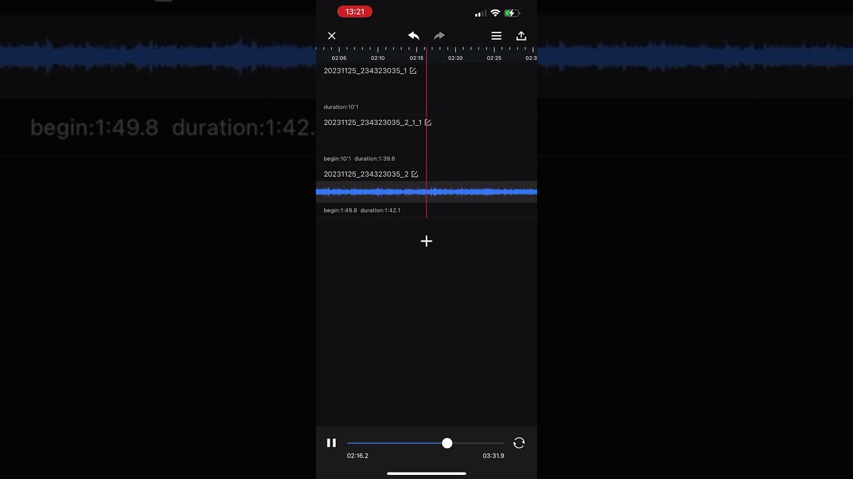Click the total time 03:31.9
The image size is (853, 479).
494,456
